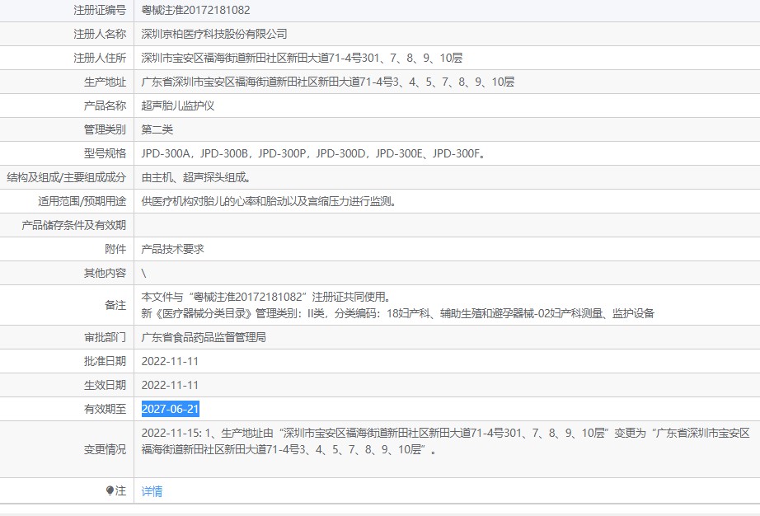This screenshot has width=760, height=516.
Task: Click the 生产地址 label
Action: point(105,82)
